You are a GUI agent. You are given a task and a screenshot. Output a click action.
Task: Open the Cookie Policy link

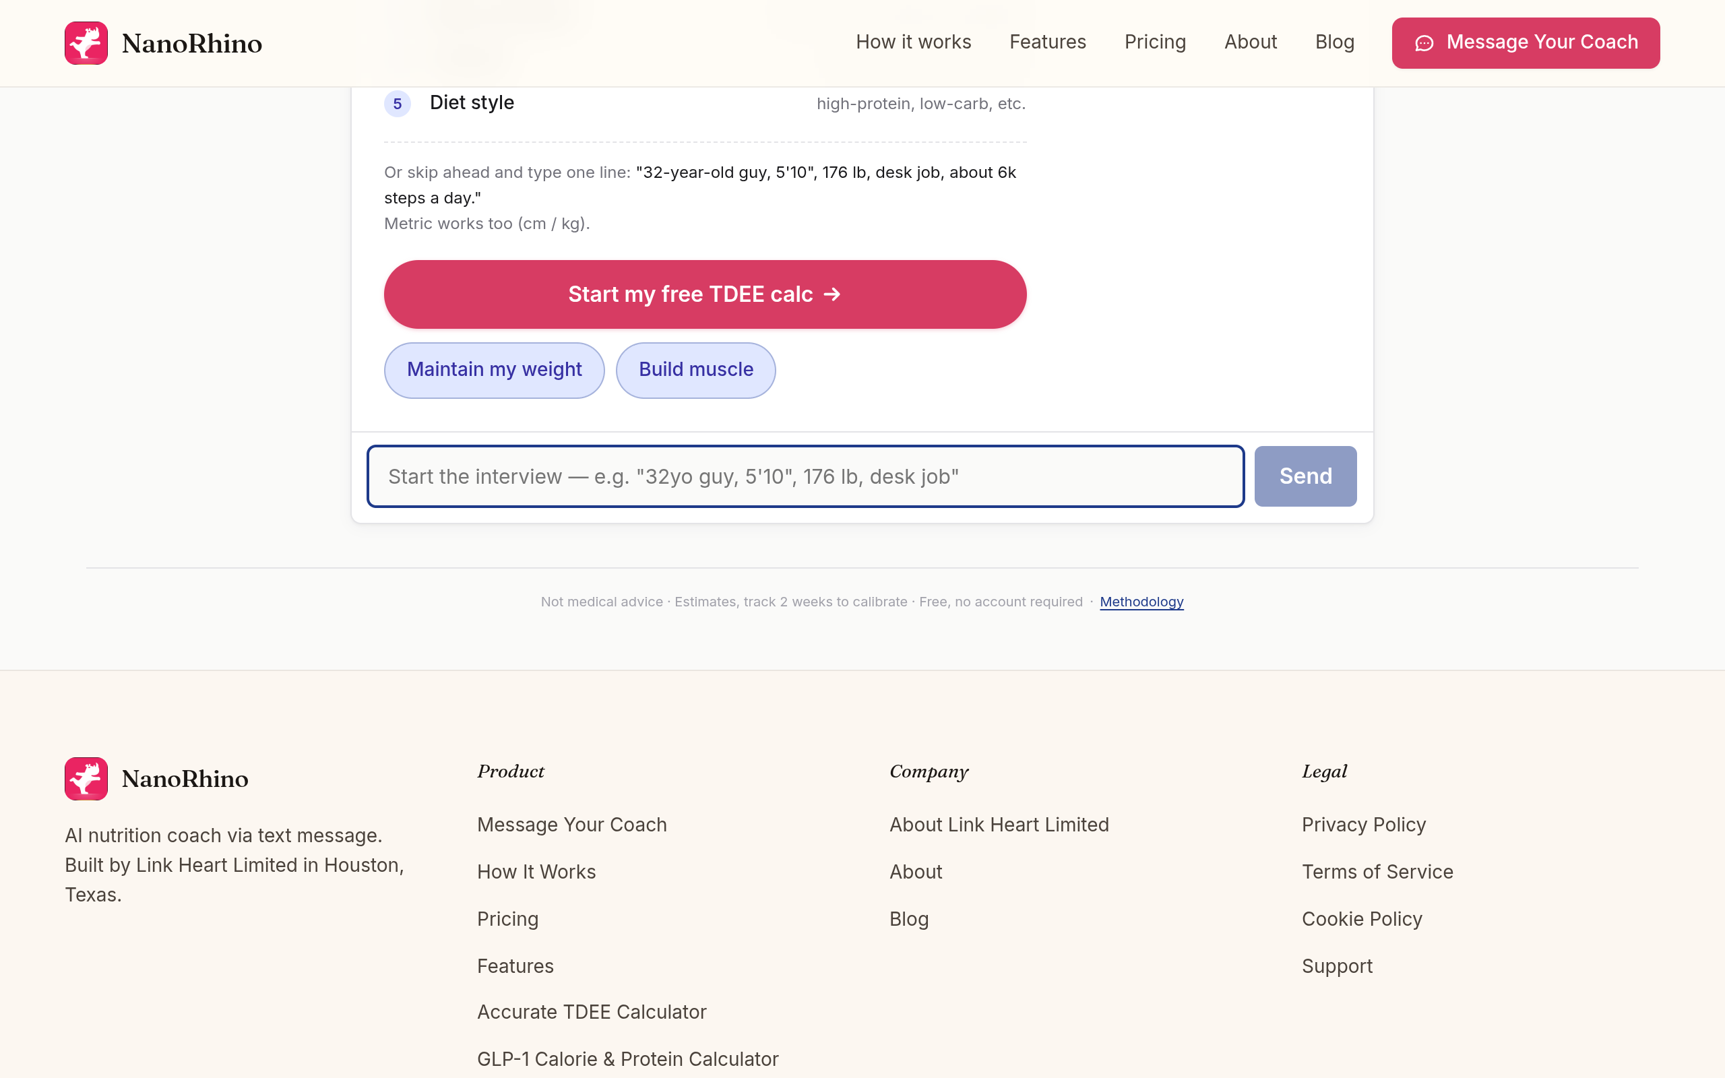pyautogui.click(x=1361, y=918)
